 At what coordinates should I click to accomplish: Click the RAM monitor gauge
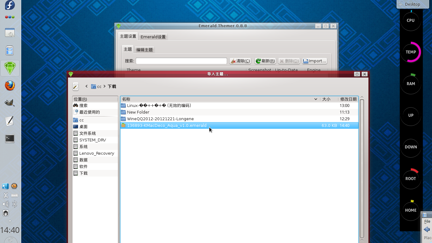pyautogui.click(x=410, y=84)
